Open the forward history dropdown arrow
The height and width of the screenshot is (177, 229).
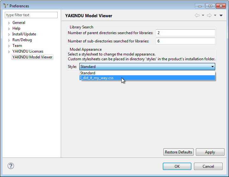click(215, 16)
